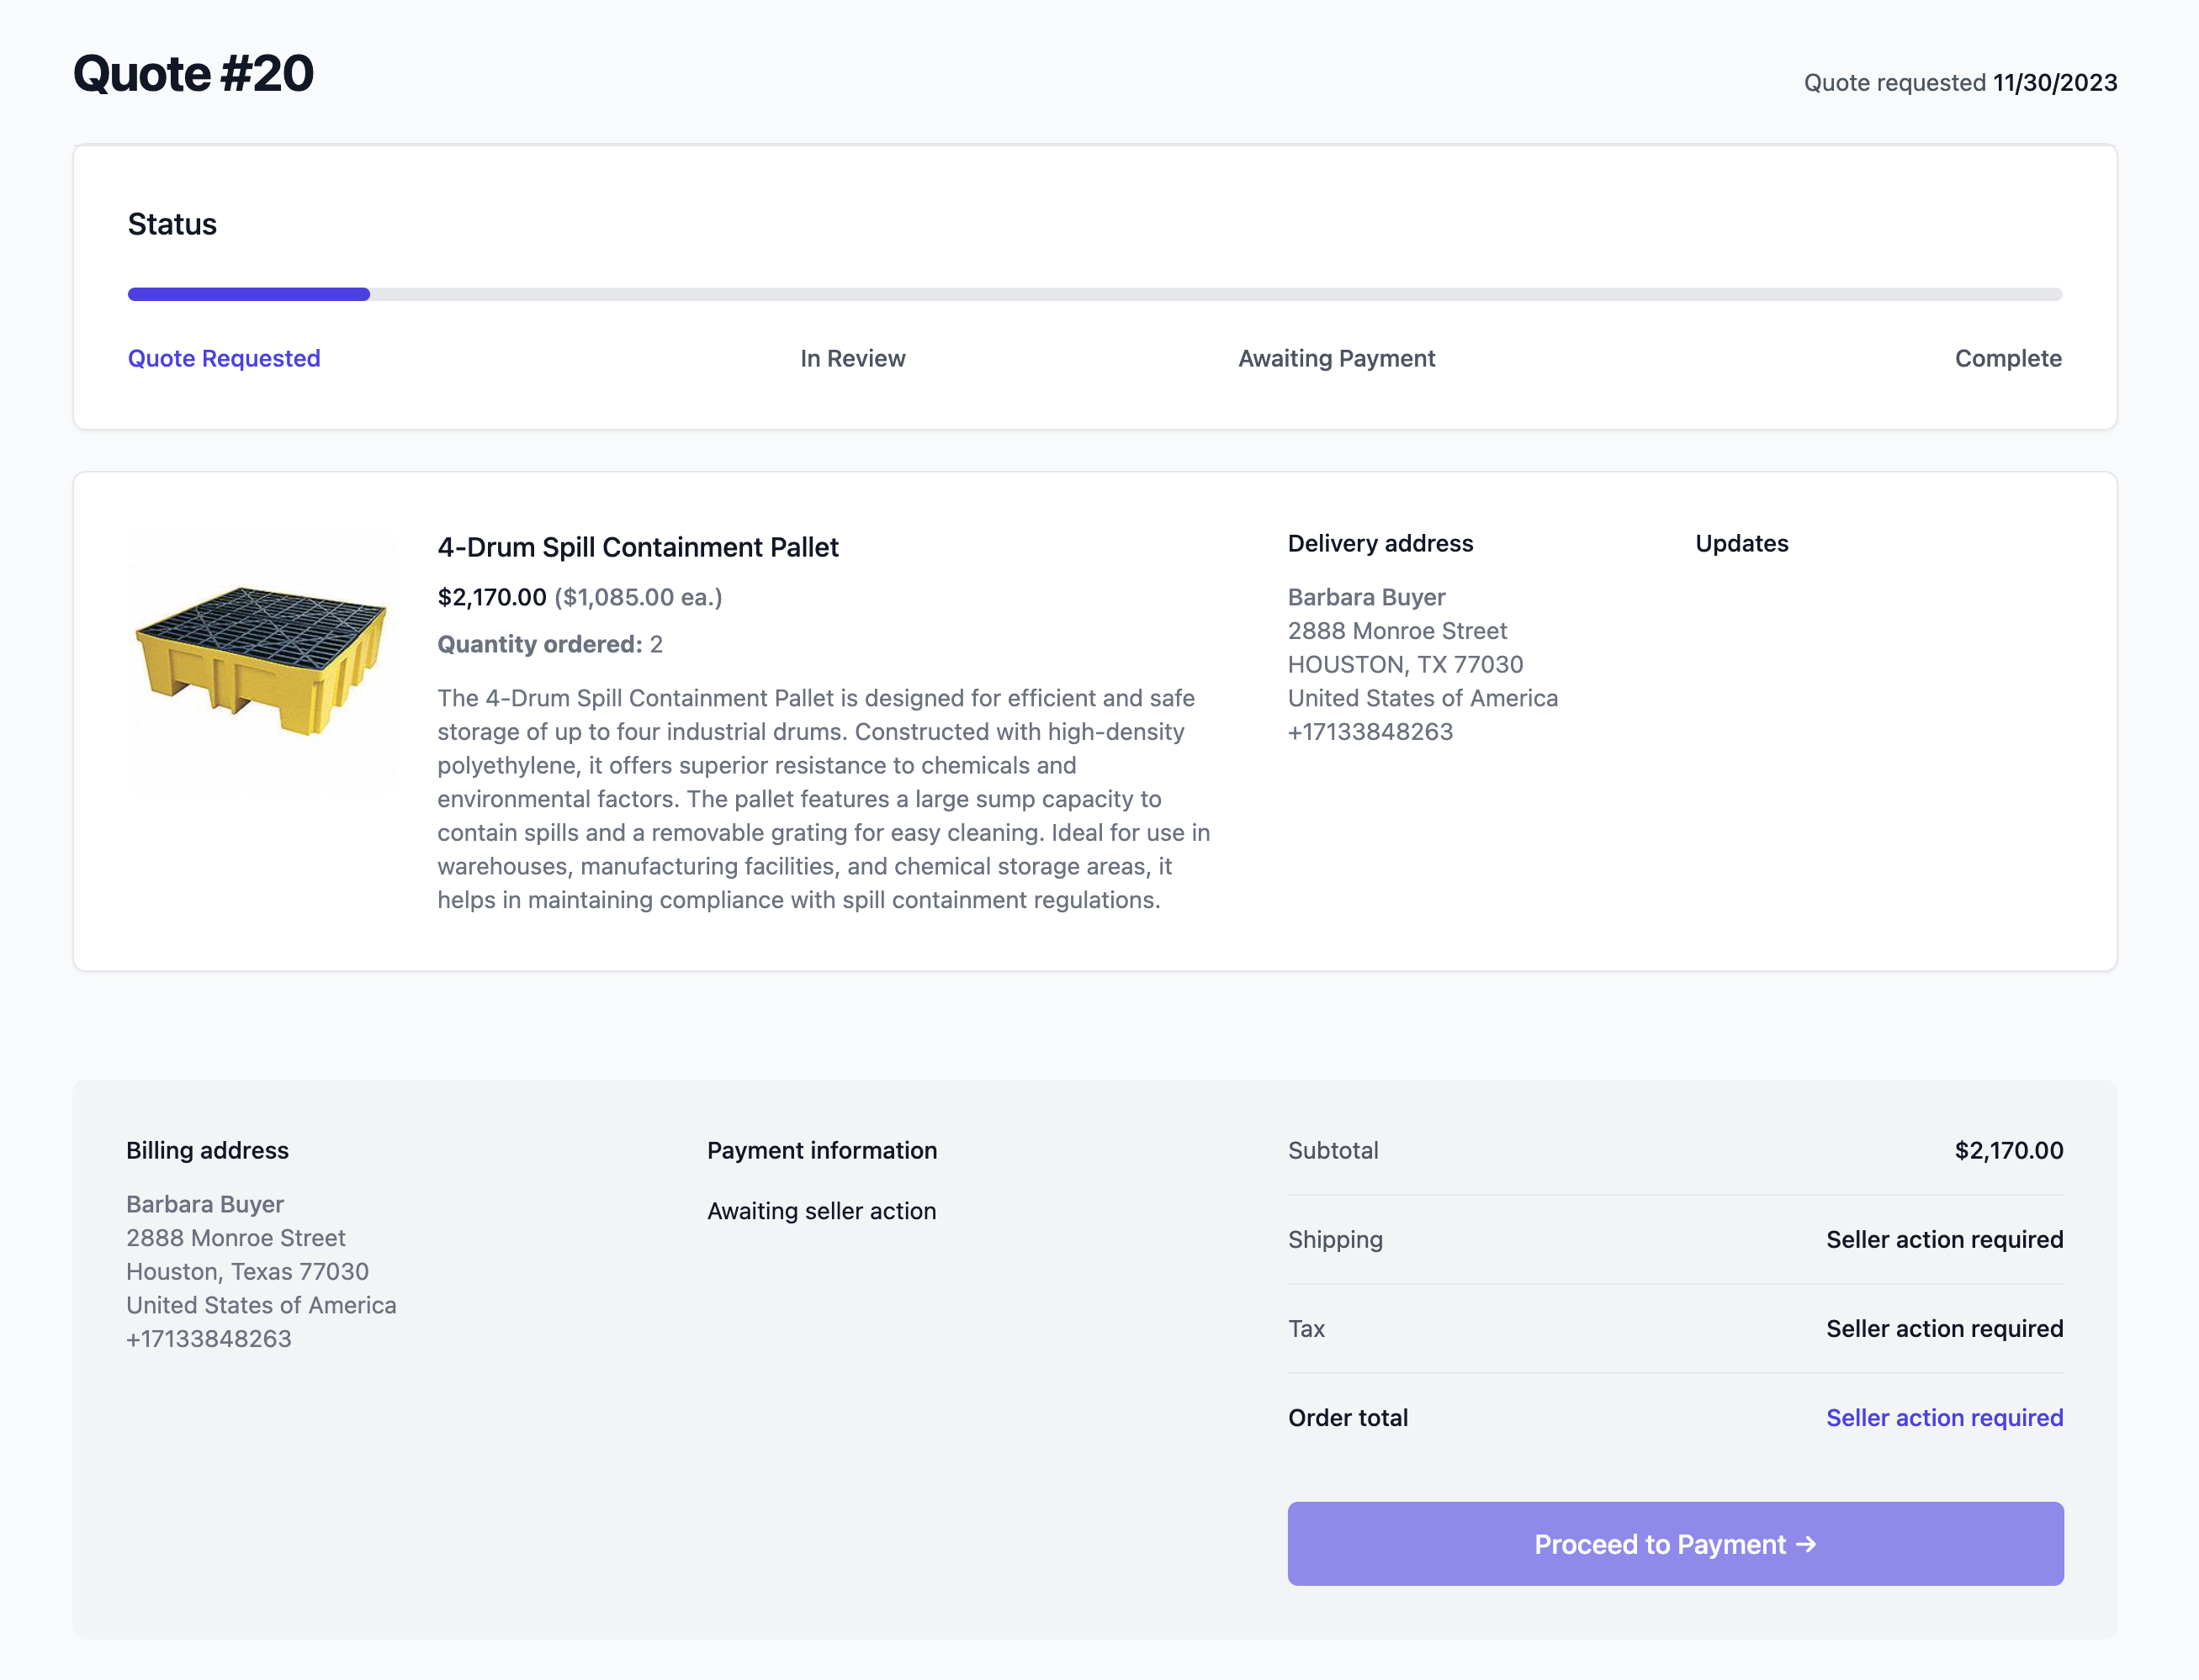Viewport: 2199px width, 1680px height.
Task: Click the arrow icon in Proceed to Payment
Action: (x=1806, y=1544)
